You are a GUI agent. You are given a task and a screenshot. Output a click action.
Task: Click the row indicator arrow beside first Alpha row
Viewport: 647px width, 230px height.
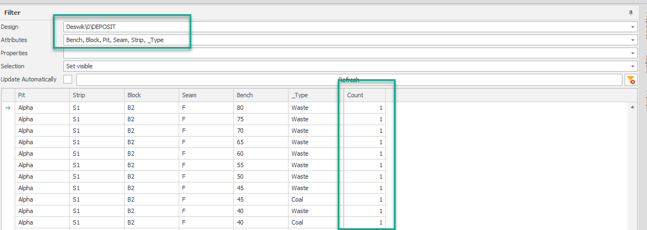(x=8, y=108)
